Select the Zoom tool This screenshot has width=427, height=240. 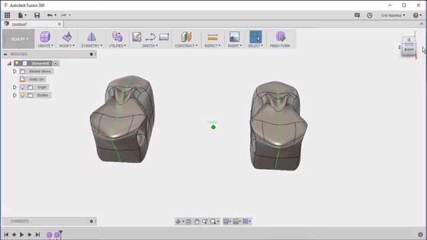pos(205,221)
